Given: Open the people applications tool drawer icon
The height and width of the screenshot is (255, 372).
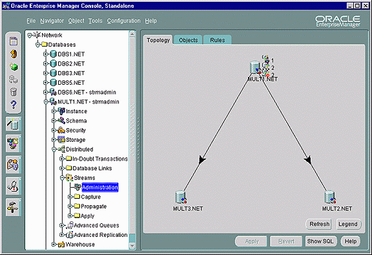Looking at the screenshot, I should (14, 164).
